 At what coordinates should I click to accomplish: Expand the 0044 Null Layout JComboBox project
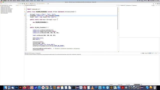click(1, 10)
